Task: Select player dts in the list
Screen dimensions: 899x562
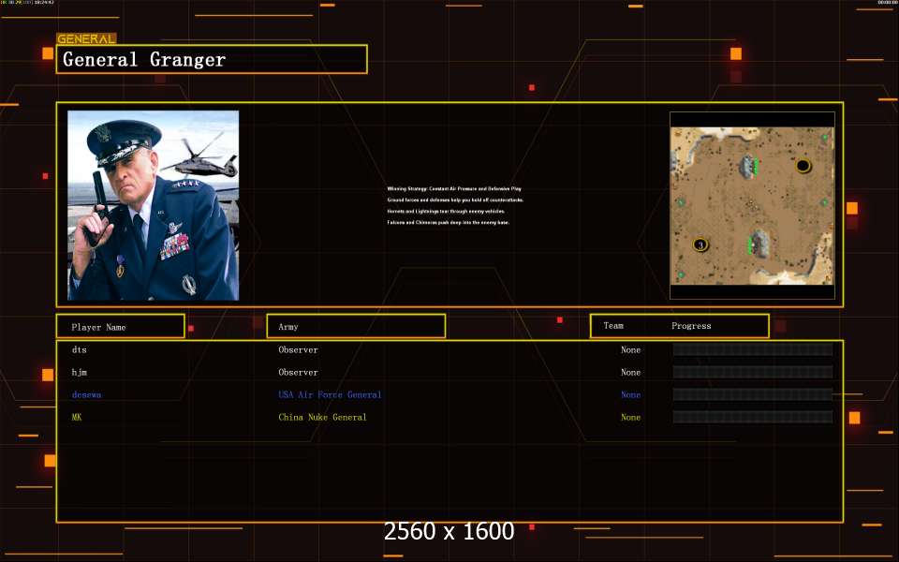Action: 79,349
